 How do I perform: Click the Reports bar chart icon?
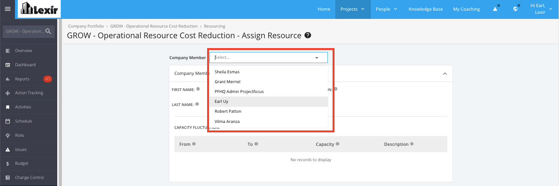click(x=7, y=79)
